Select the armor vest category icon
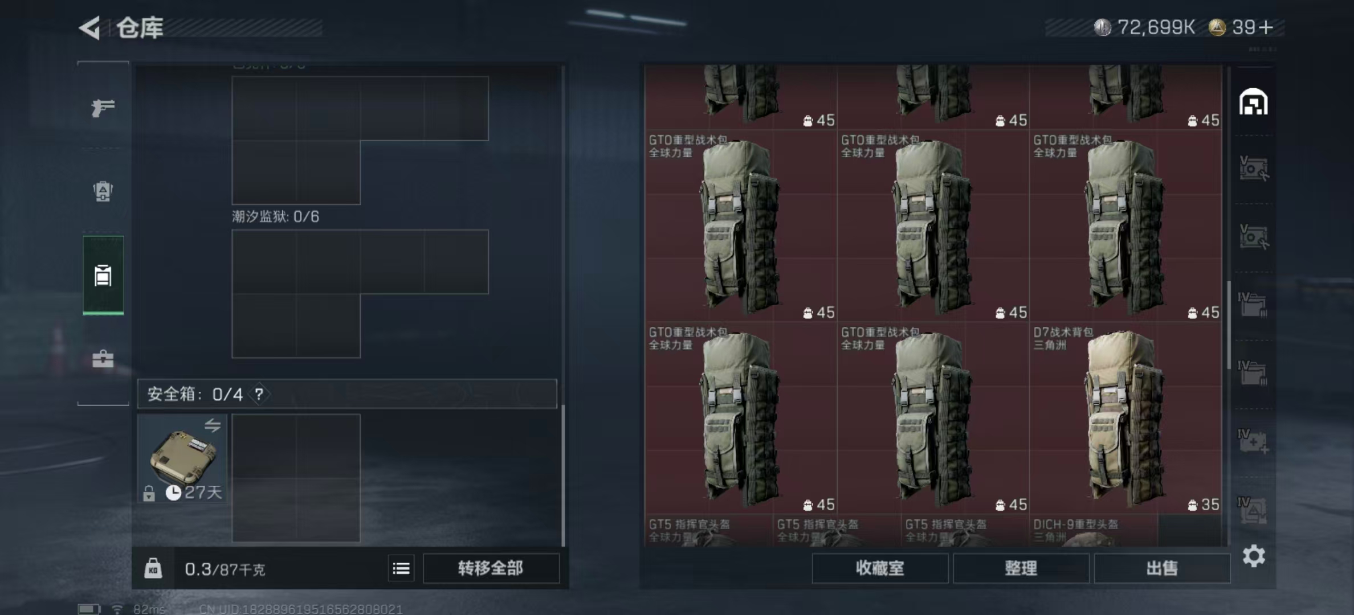This screenshot has height=615, width=1354. 103,191
